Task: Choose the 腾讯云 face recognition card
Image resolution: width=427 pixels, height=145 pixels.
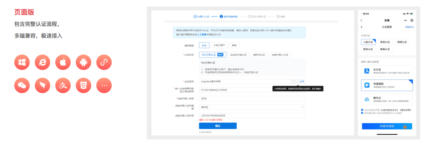Action: click(387, 99)
